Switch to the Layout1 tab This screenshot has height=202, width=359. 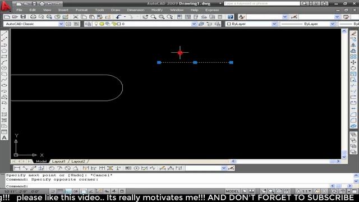click(59, 162)
